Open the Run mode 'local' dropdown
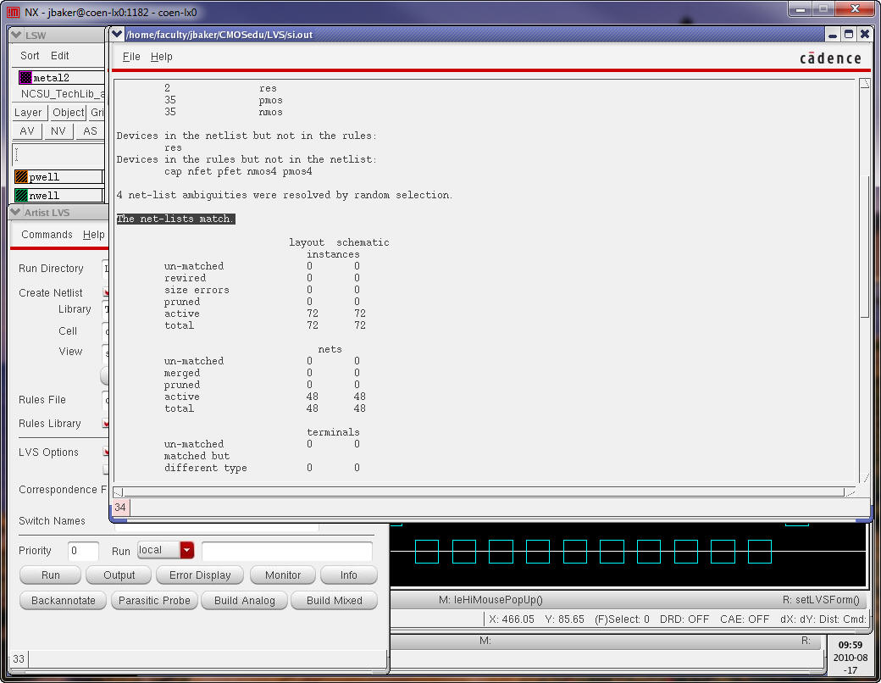The height and width of the screenshot is (683, 881). click(187, 551)
